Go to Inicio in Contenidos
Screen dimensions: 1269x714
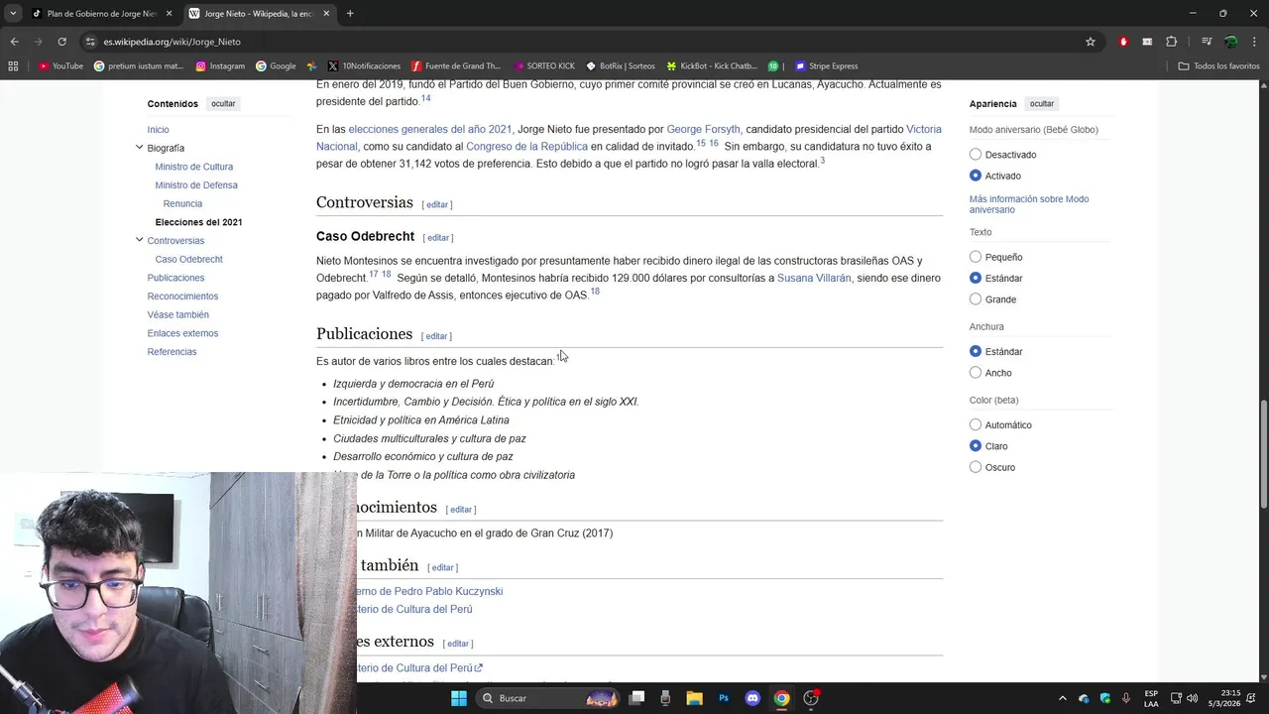159,130
